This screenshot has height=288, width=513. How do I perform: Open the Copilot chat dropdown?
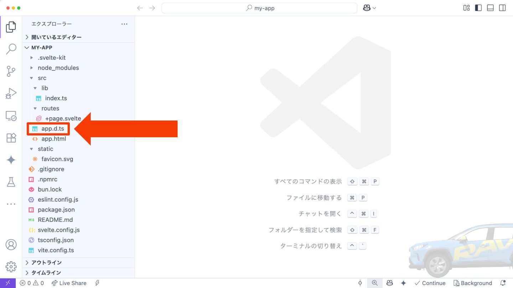[x=369, y=8]
